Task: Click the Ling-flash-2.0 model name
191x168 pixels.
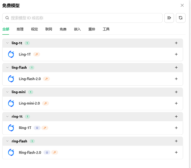Action: pyautogui.click(x=30, y=79)
